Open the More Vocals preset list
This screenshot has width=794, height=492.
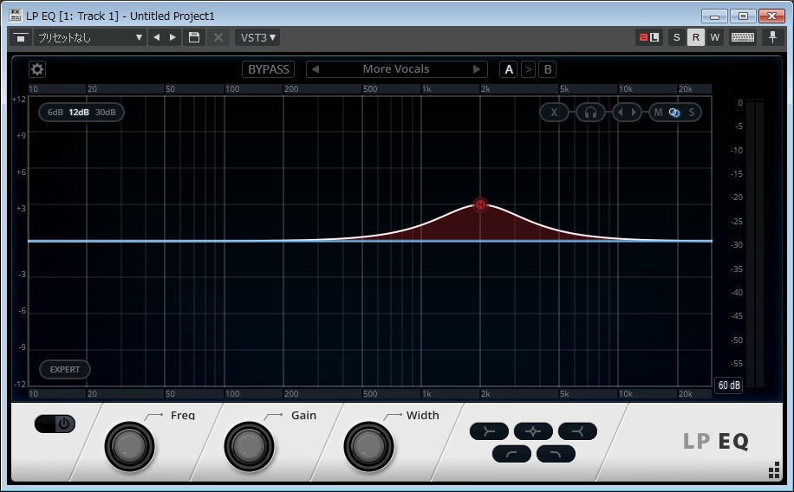(396, 69)
